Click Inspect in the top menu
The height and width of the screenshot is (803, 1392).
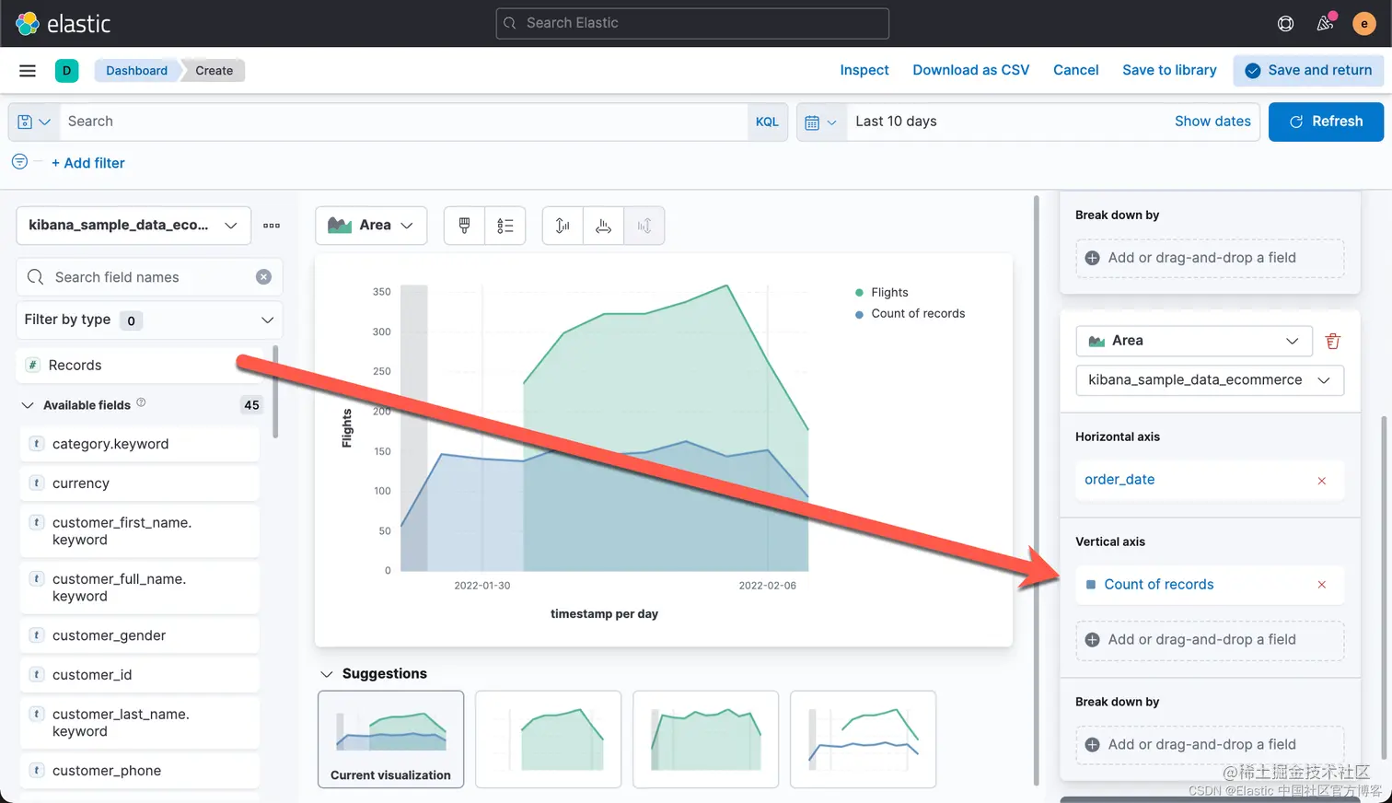pyautogui.click(x=864, y=70)
